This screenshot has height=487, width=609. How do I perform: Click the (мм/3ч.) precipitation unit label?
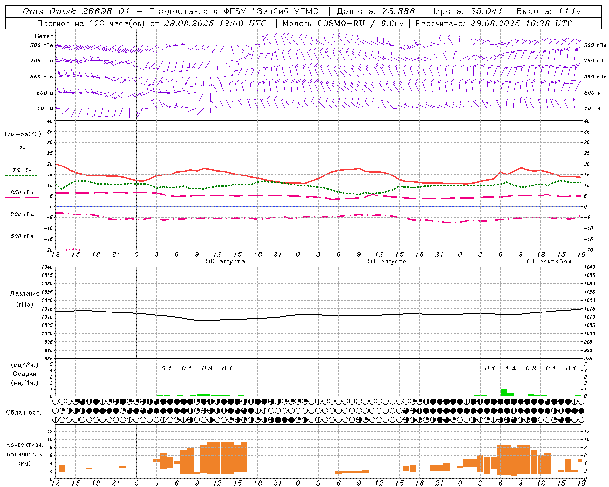point(25,365)
